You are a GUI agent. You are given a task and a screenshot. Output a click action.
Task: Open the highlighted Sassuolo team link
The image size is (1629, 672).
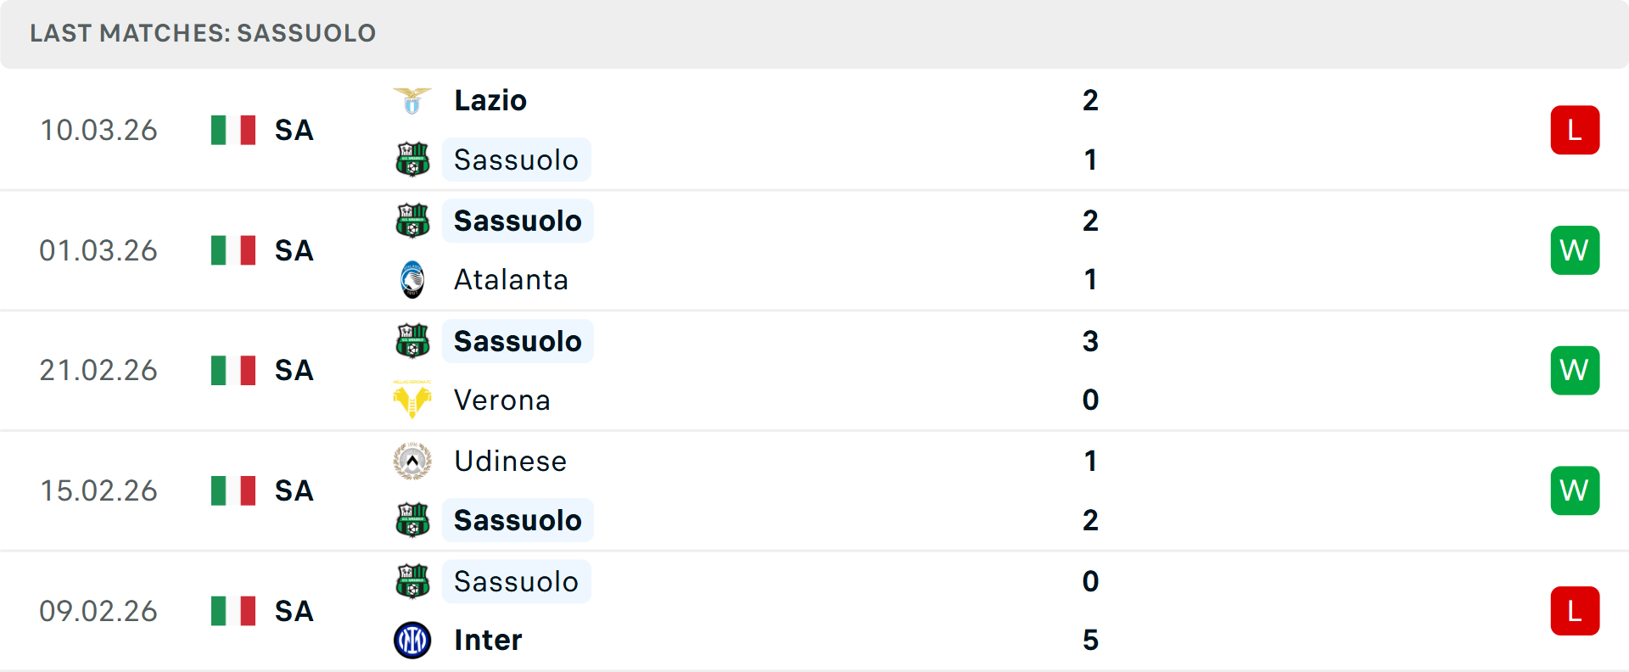517,160
